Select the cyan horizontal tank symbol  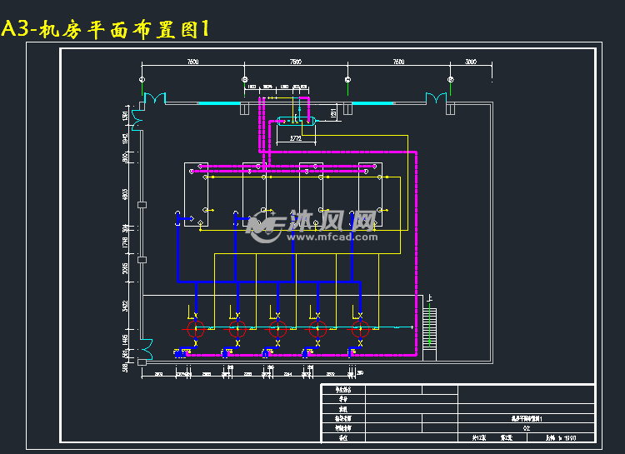click(x=297, y=121)
